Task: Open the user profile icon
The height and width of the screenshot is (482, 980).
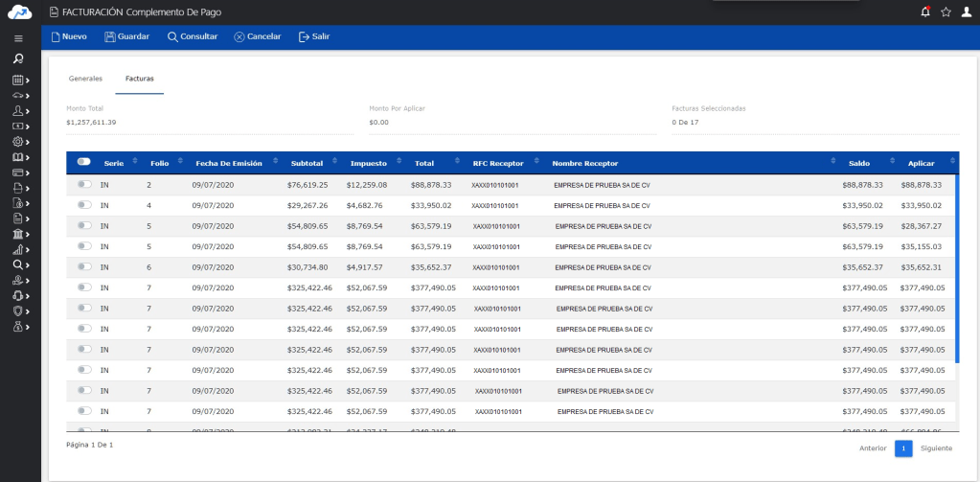Action: click(x=967, y=11)
